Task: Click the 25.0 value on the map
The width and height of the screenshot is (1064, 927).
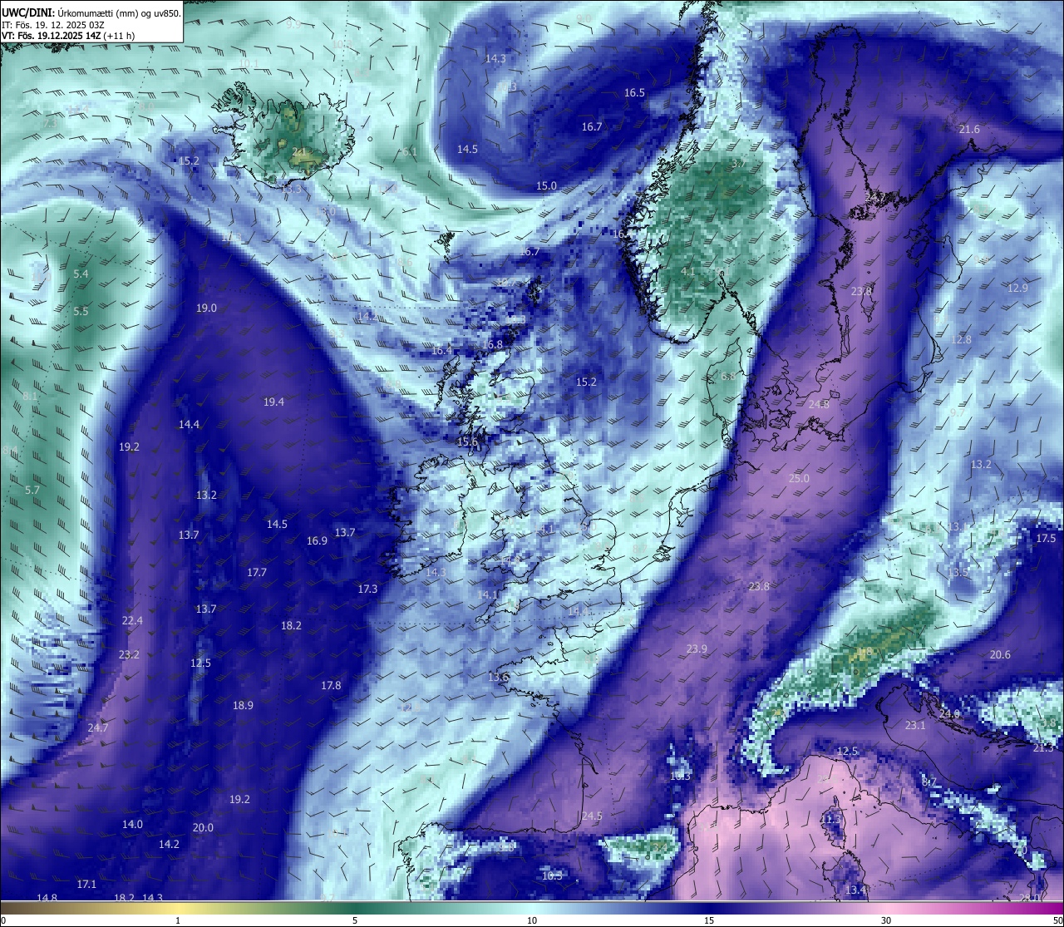Action: 799,479
